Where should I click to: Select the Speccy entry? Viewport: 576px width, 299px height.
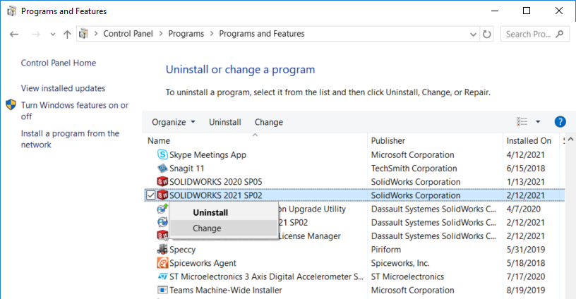pos(182,250)
